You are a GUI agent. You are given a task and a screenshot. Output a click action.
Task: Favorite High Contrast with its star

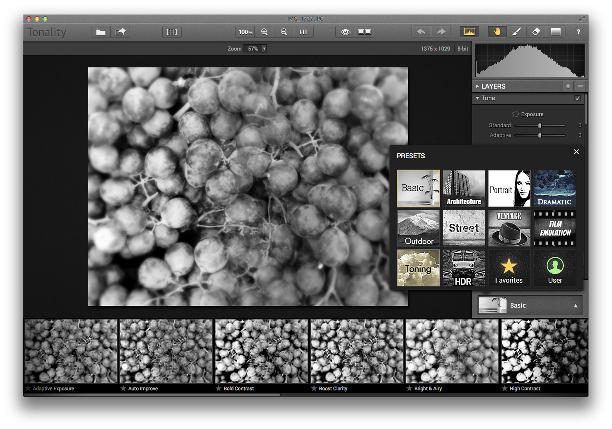[505, 388]
